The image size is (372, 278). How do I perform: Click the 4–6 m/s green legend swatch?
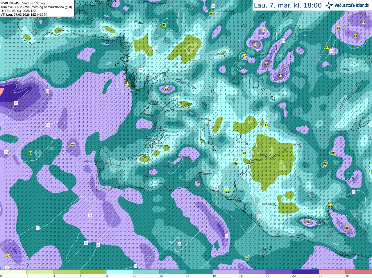point(66,272)
